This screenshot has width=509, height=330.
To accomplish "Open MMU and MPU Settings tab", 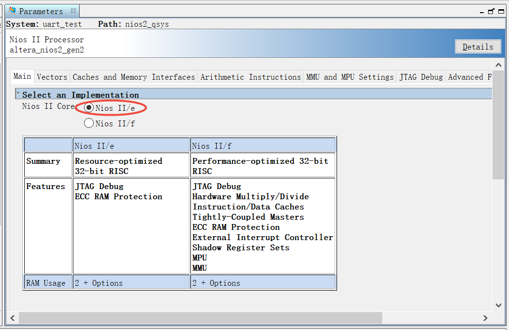I will click(x=350, y=77).
